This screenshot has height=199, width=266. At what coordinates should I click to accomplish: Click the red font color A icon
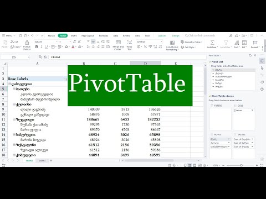tap(73, 47)
